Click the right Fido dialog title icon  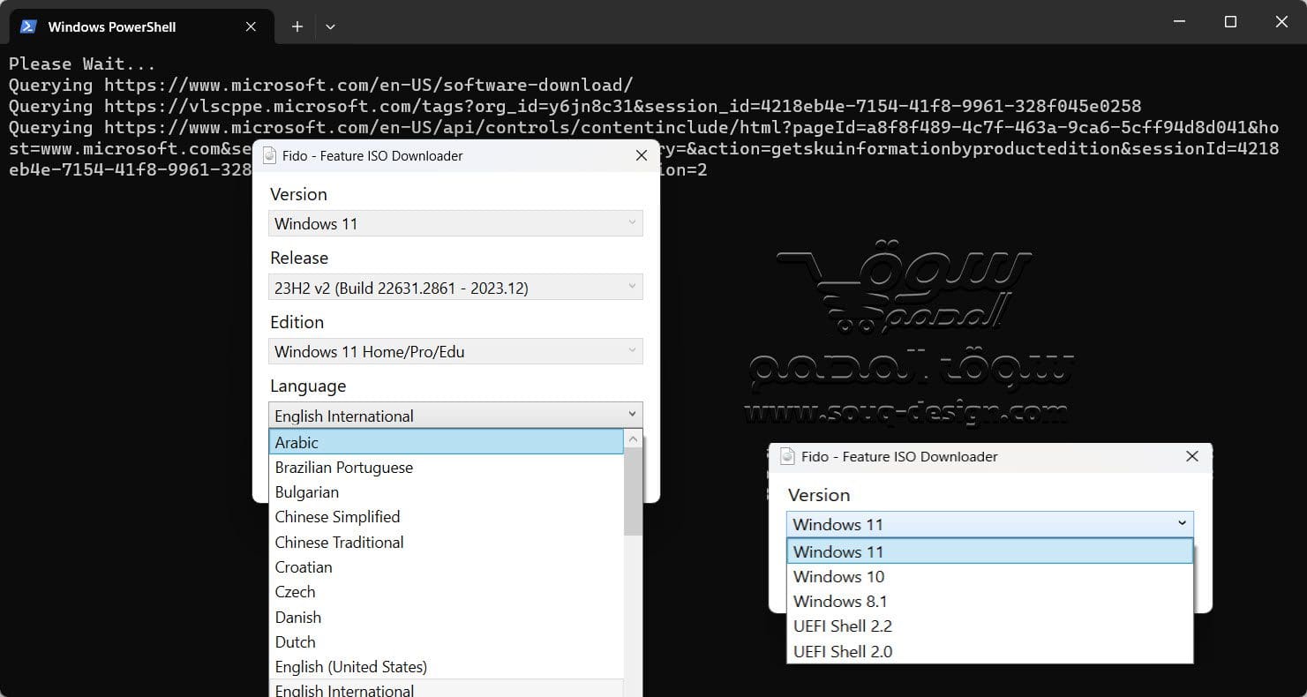788,456
